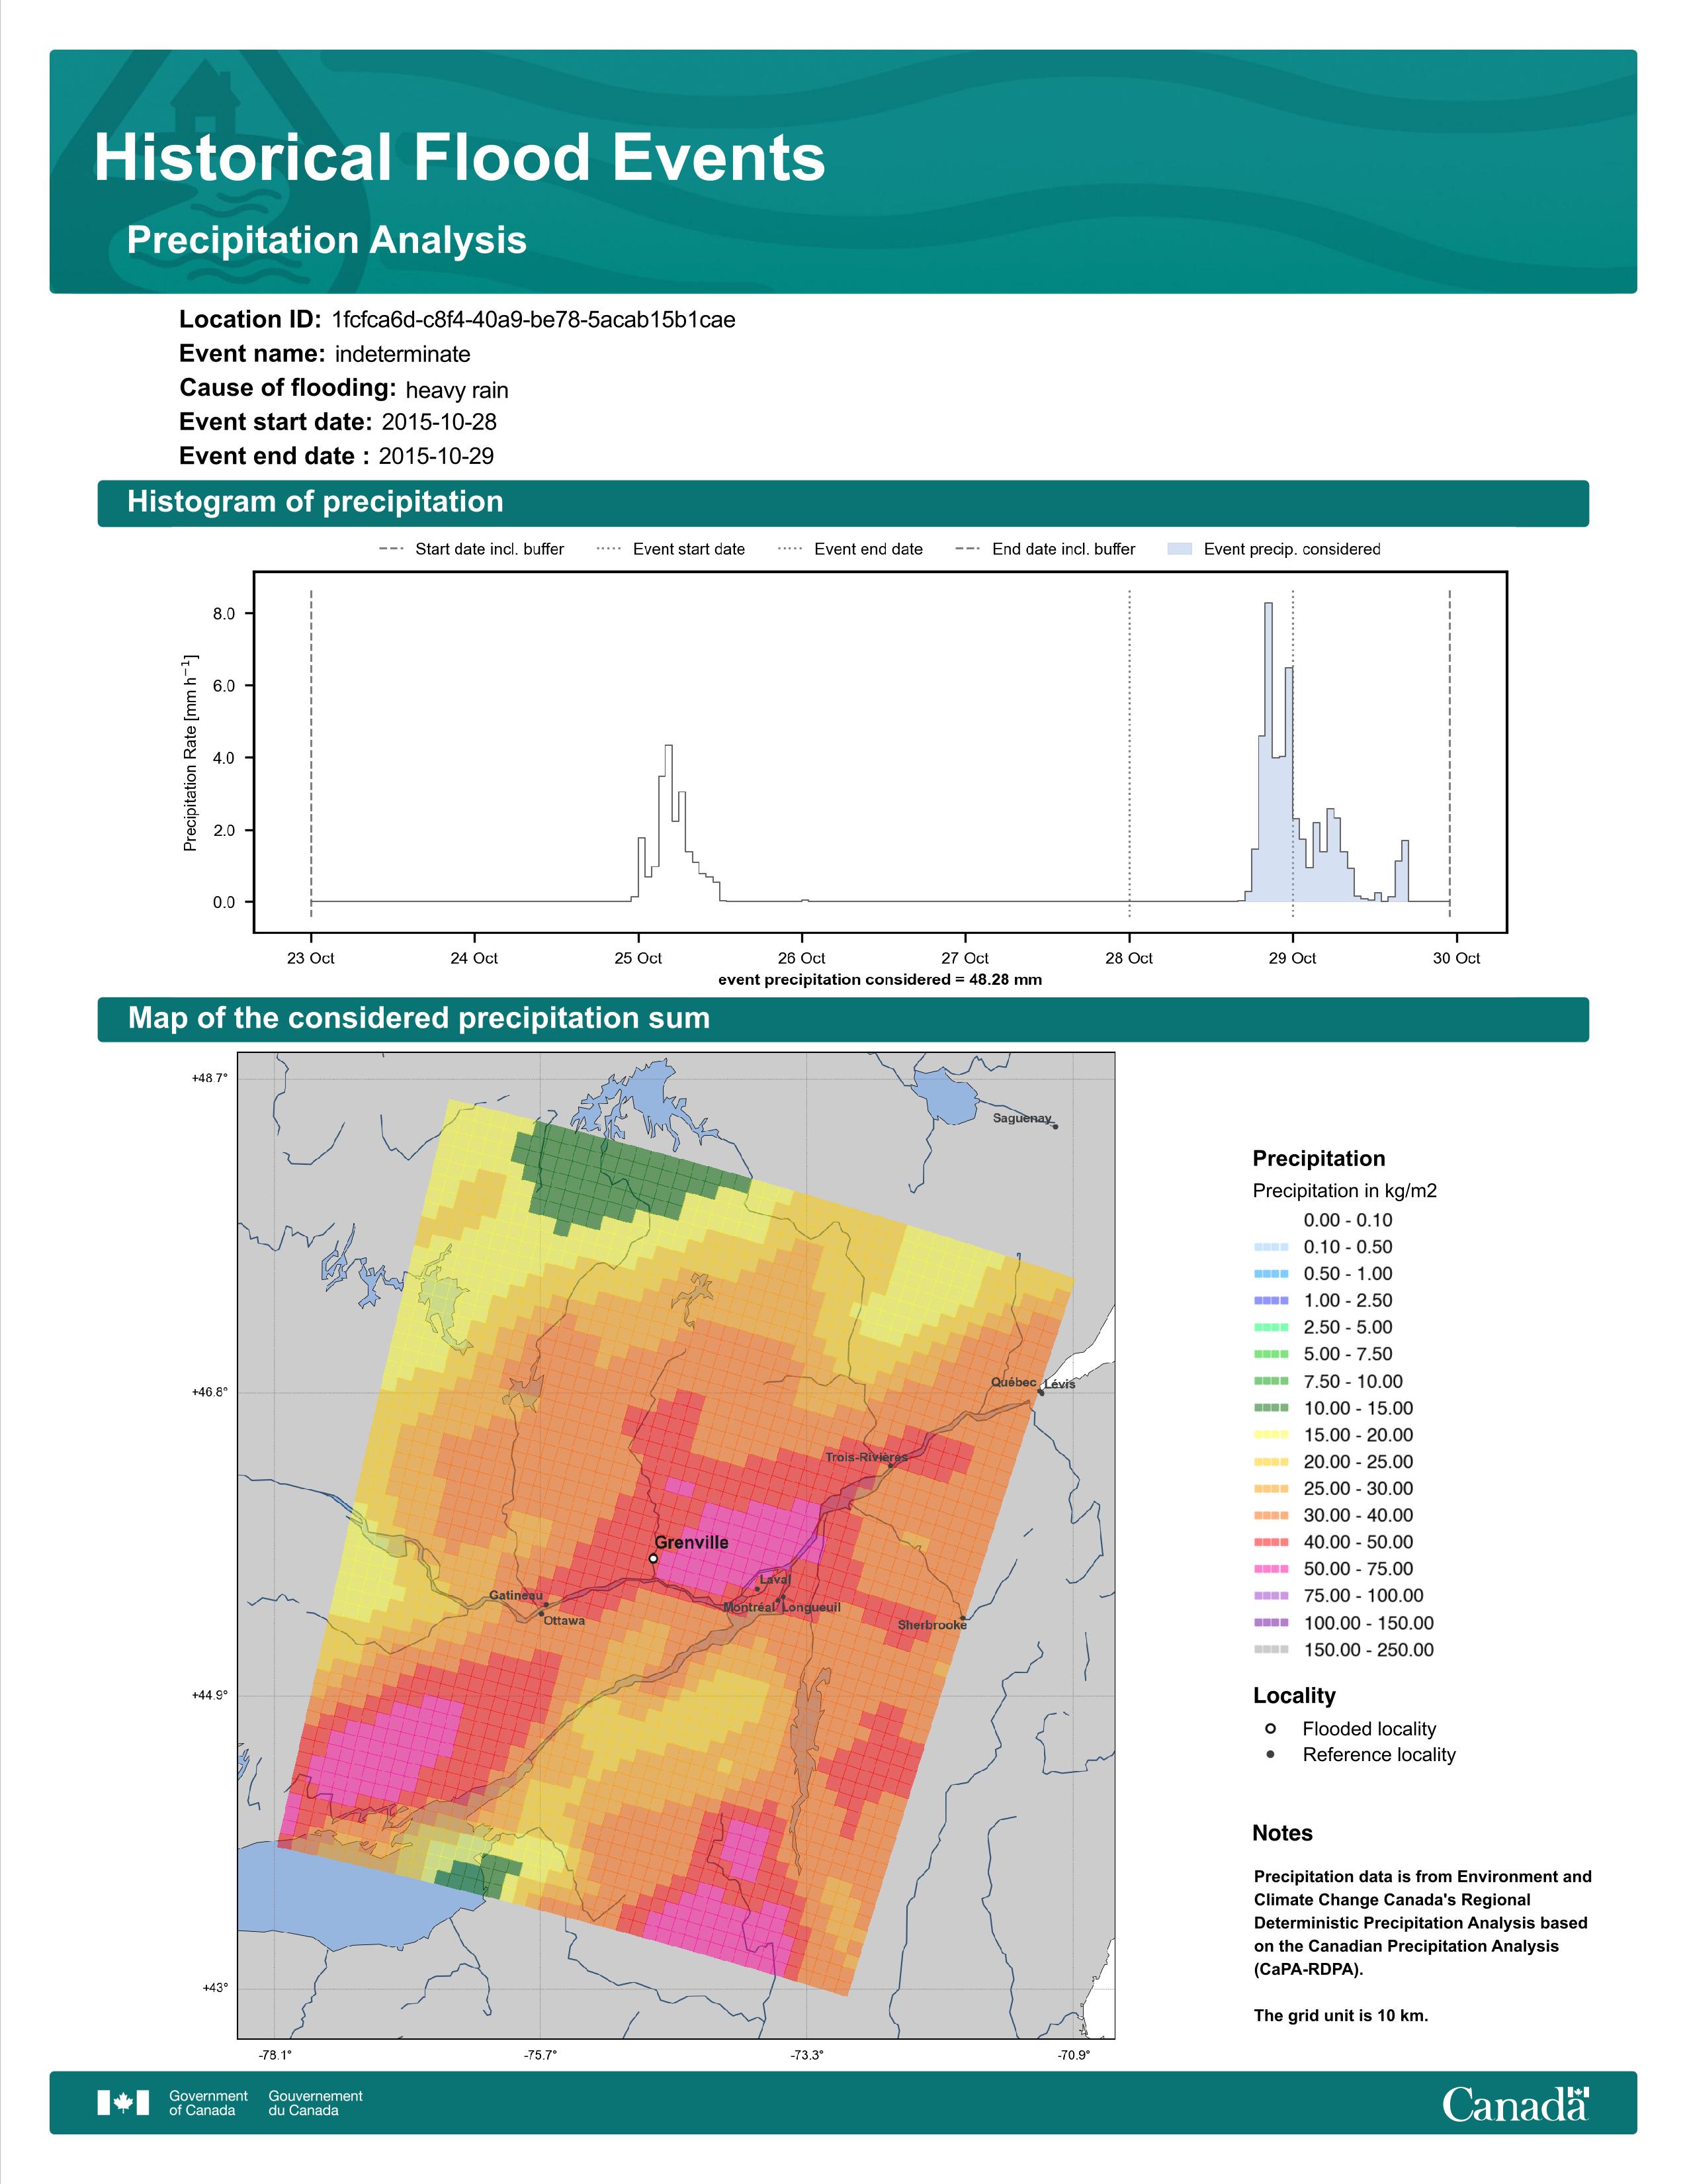Click the 'Event precip. considered' legend swatch
This screenshot has width=1687, height=2184.
[1180, 549]
